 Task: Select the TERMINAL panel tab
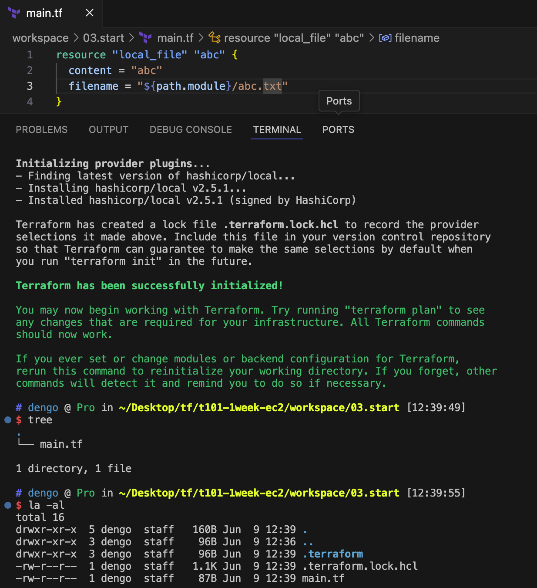point(277,130)
